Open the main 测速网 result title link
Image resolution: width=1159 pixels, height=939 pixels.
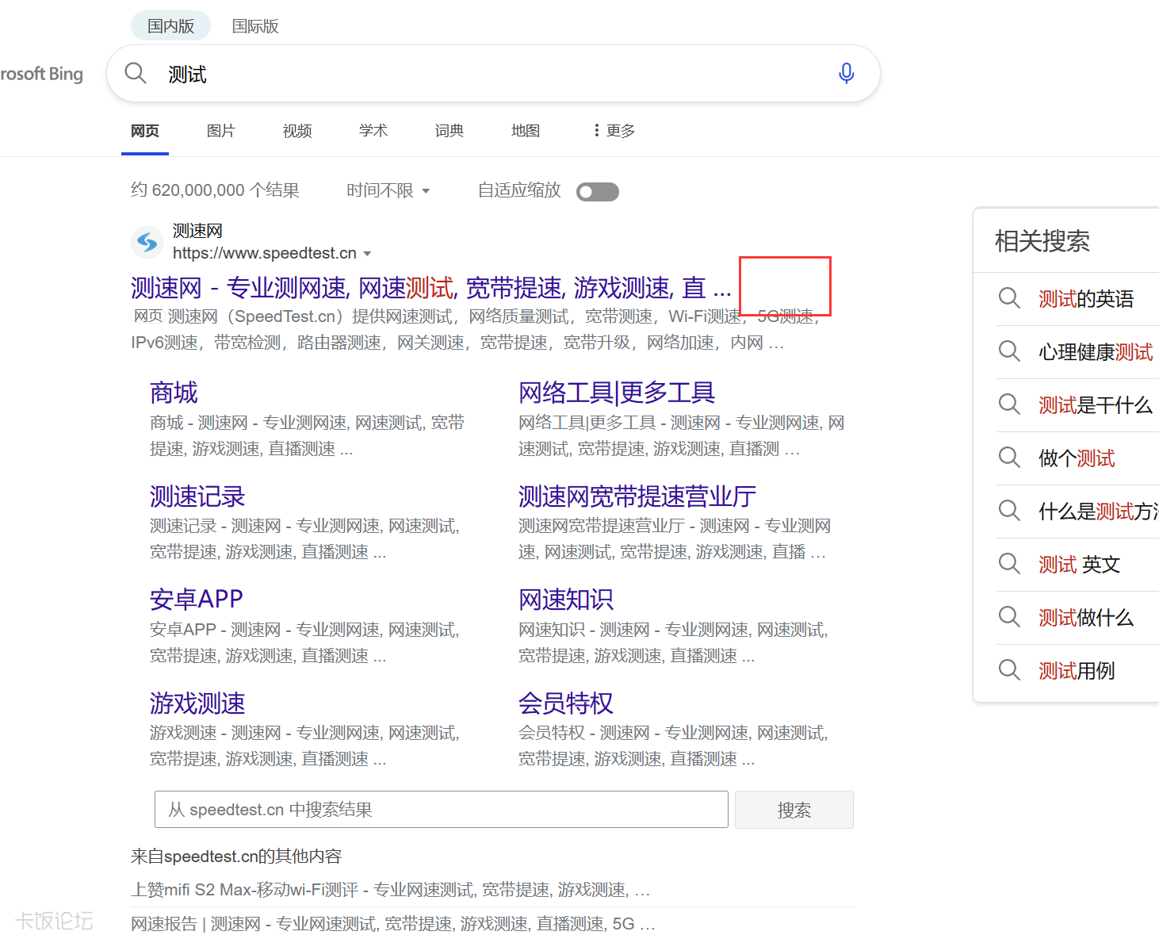430,287
